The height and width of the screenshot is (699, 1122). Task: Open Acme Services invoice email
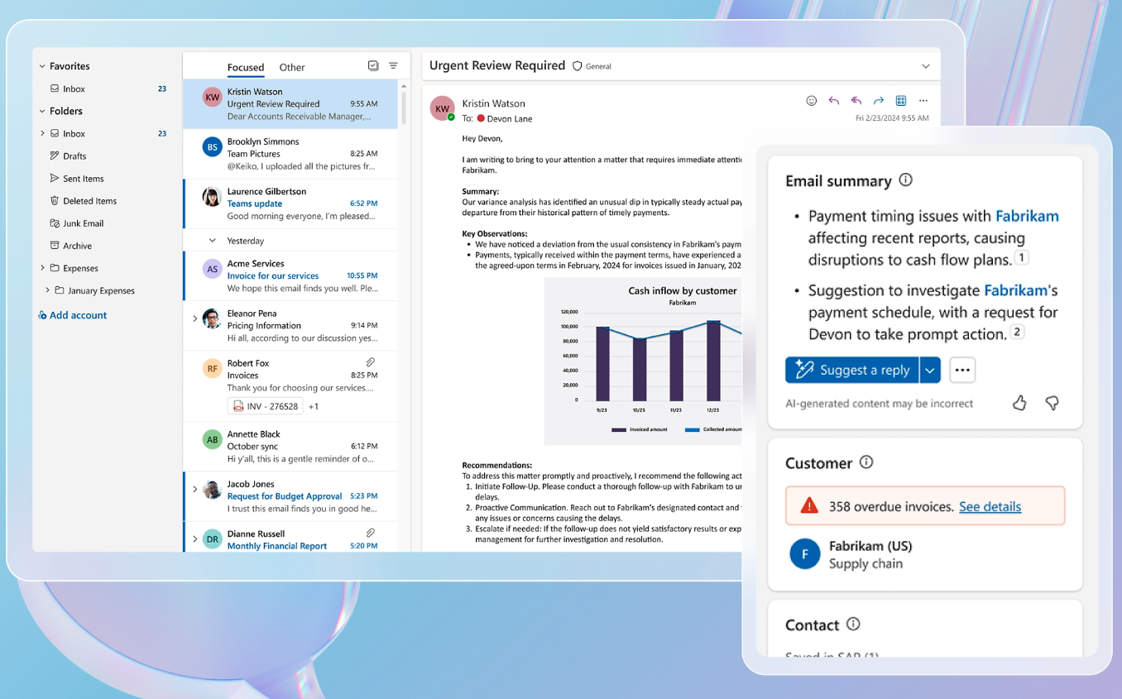coord(290,275)
